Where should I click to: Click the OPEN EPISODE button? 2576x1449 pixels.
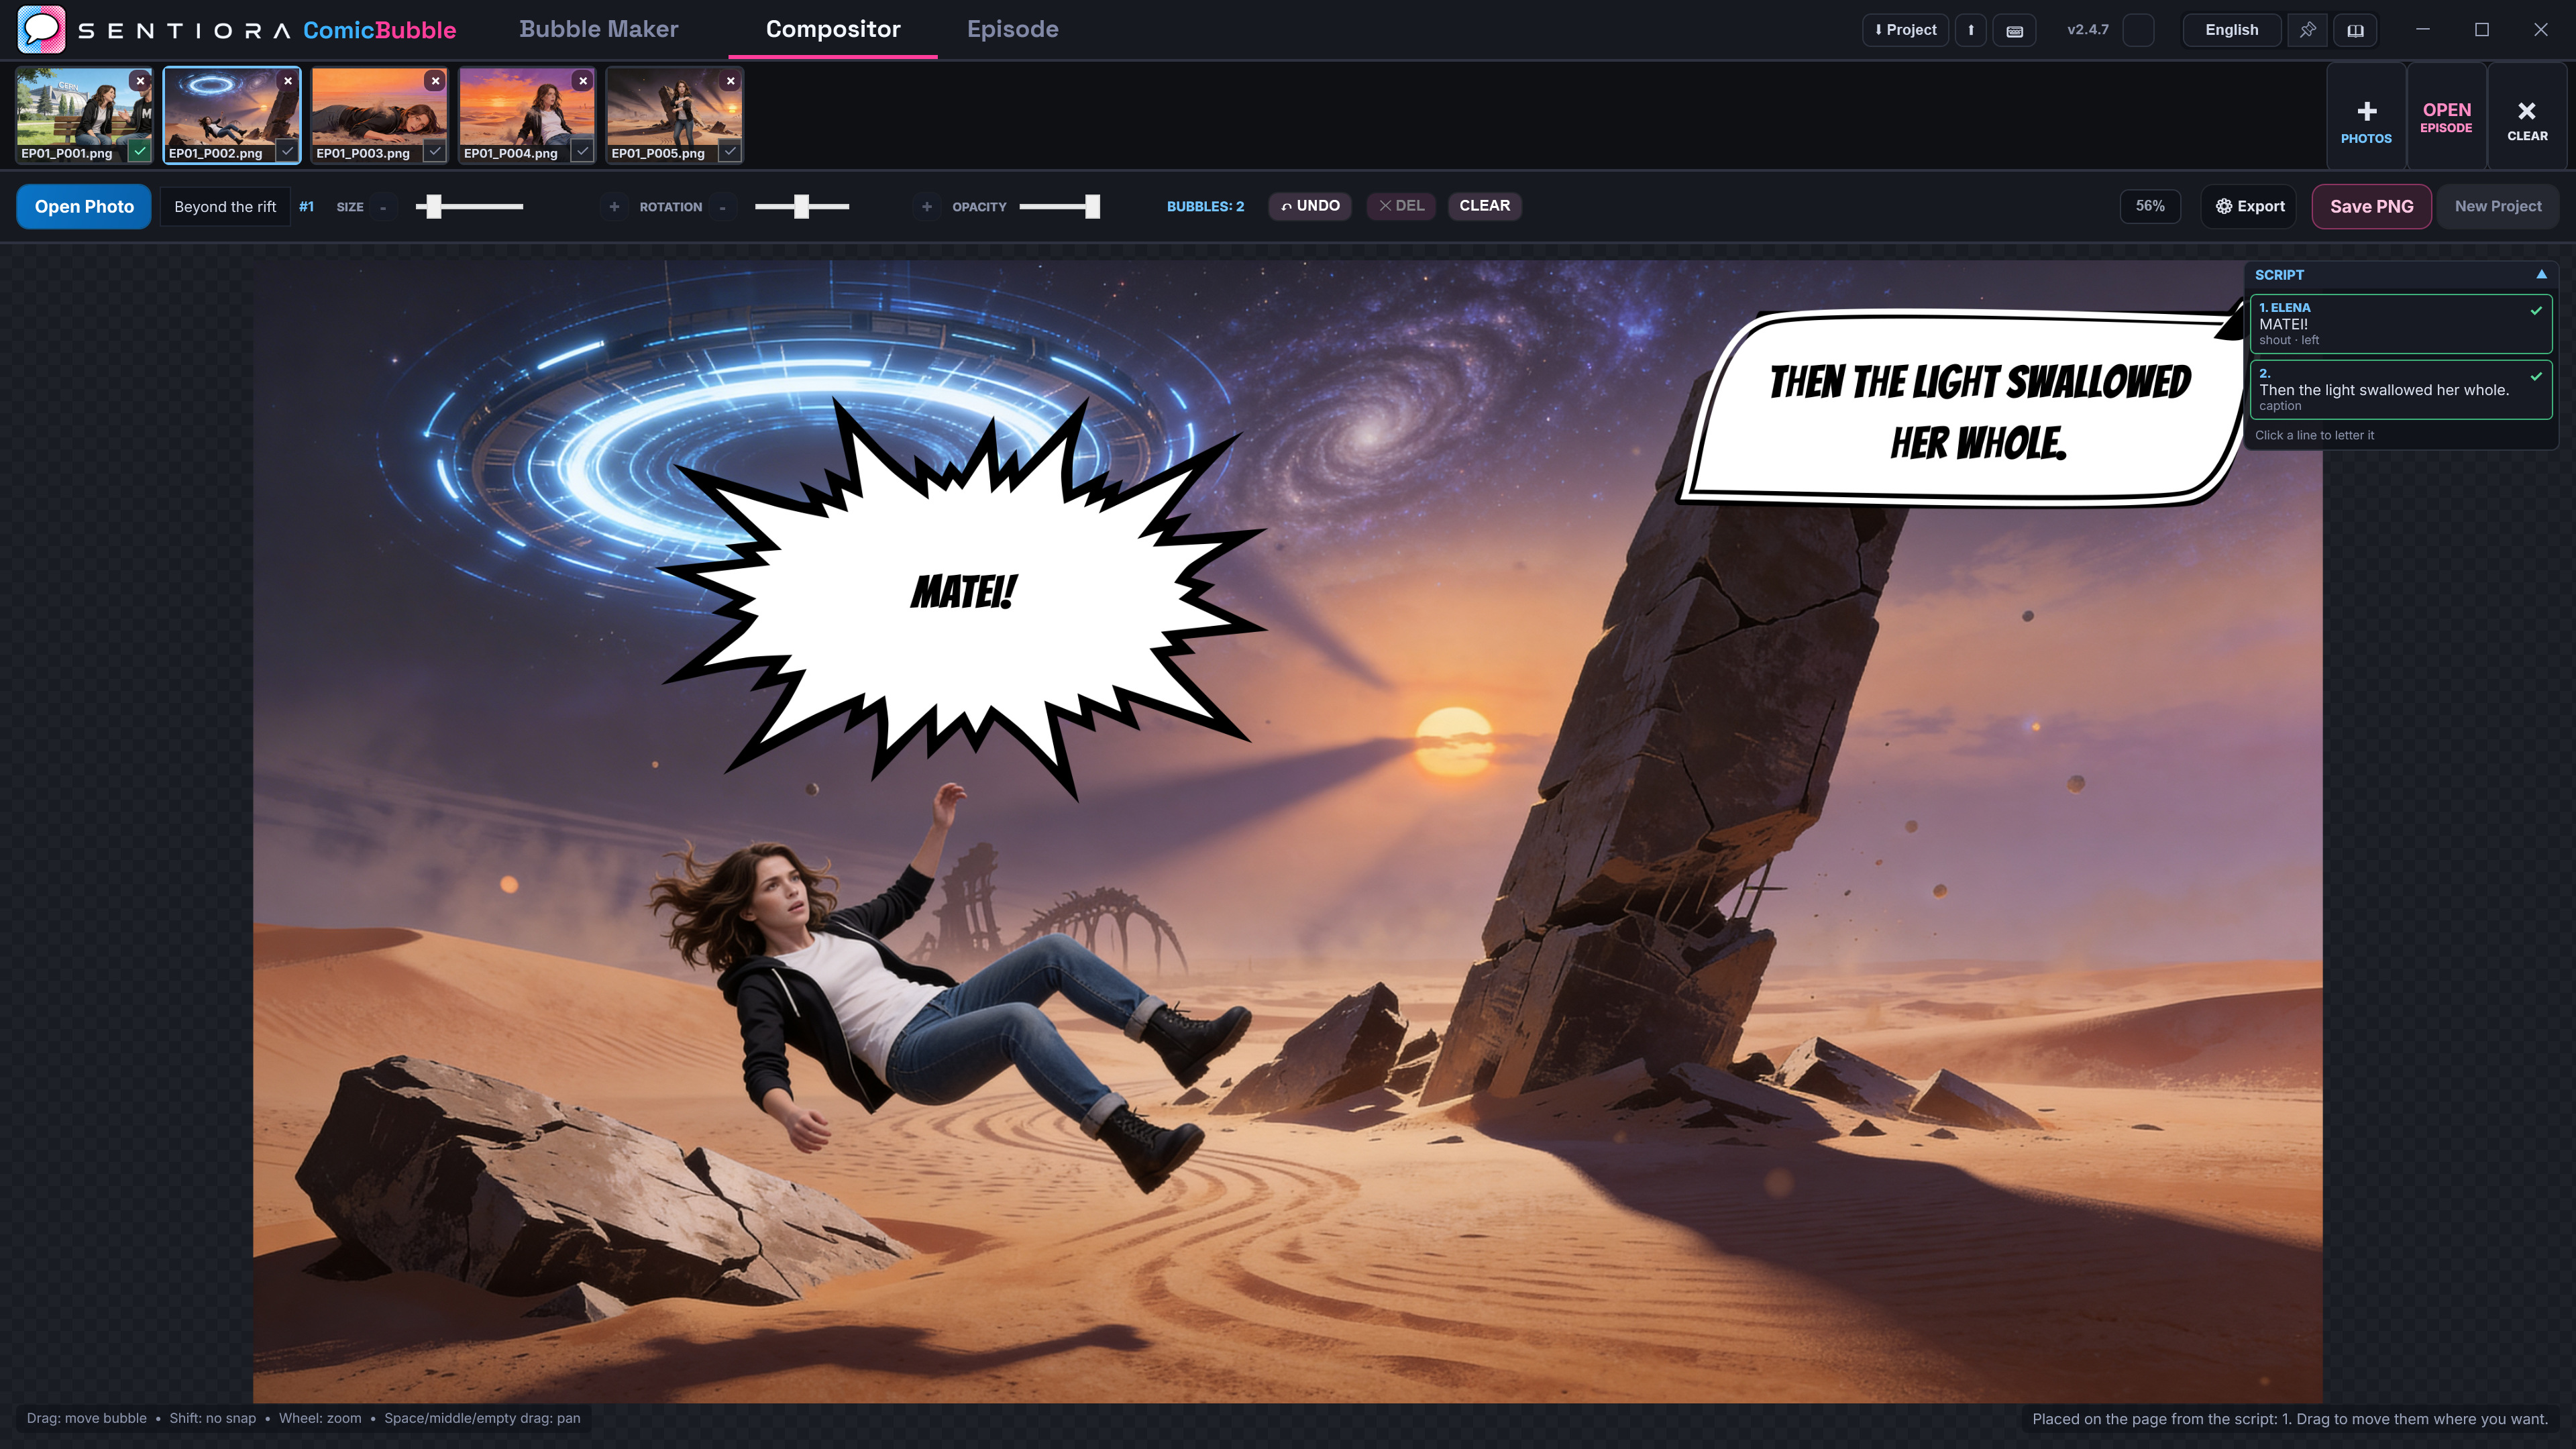tap(2446, 118)
